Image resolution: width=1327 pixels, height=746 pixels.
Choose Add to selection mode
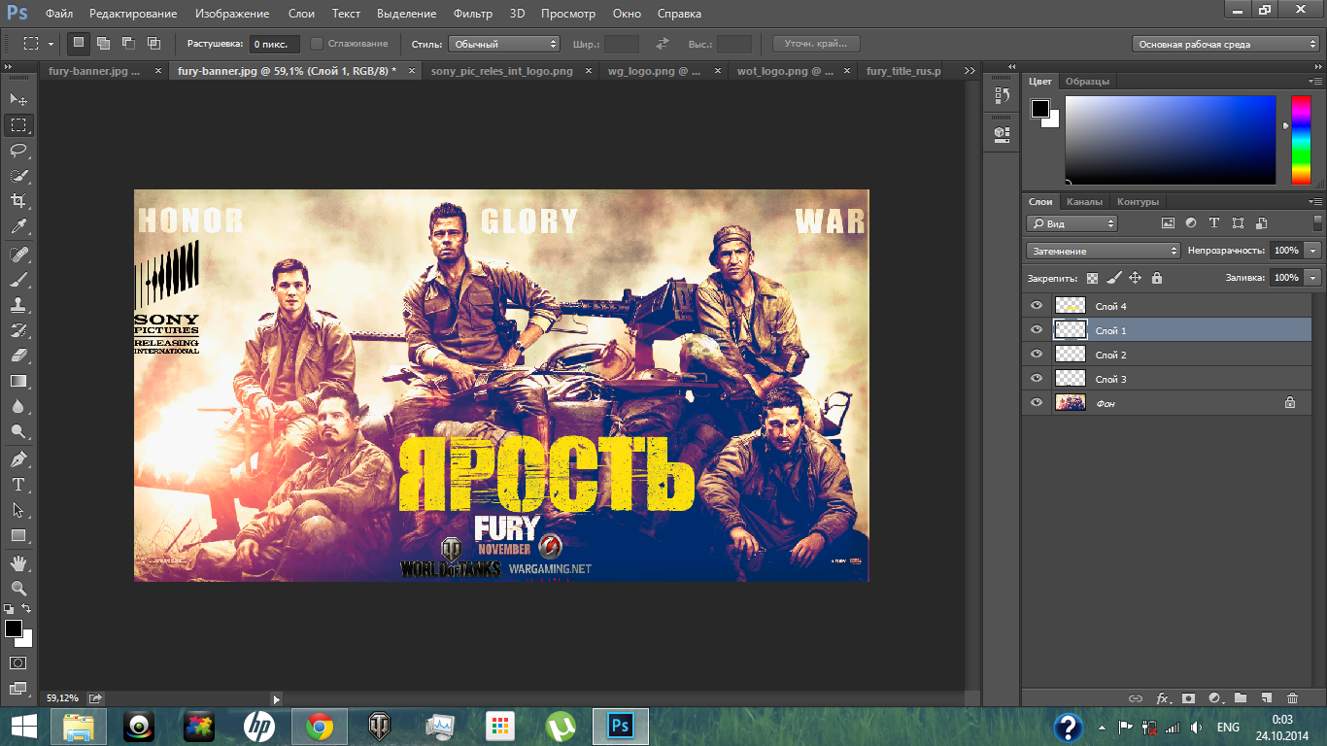[103, 43]
